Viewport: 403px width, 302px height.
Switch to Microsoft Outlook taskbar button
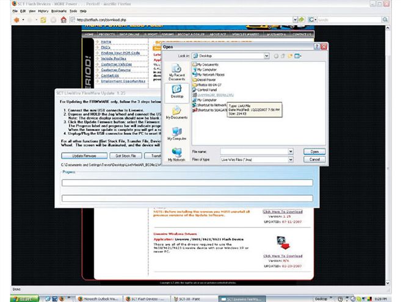click(x=99, y=299)
